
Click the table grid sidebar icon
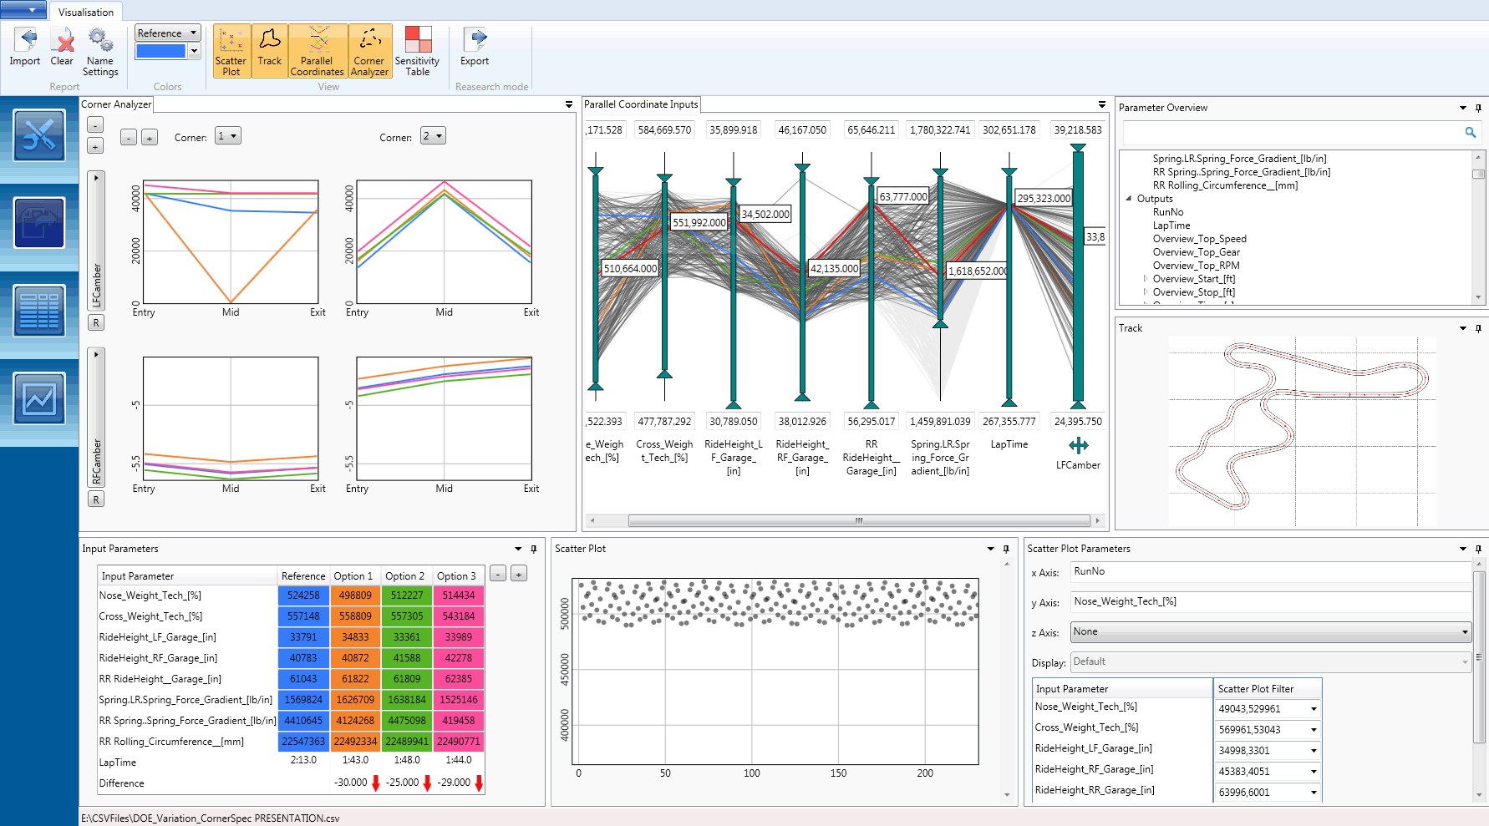coord(39,311)
